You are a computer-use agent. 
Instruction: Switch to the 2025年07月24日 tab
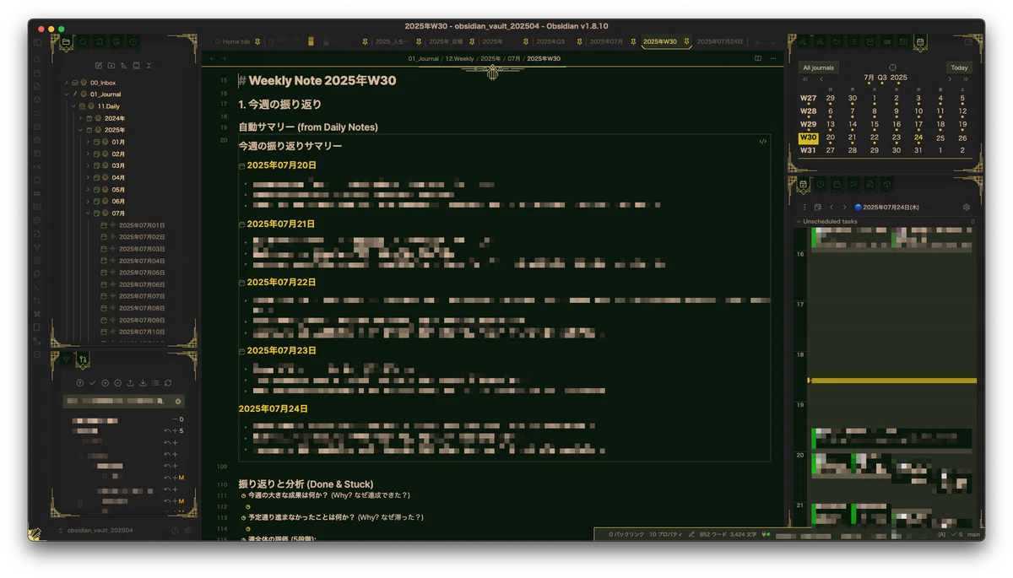pos(719,41)
